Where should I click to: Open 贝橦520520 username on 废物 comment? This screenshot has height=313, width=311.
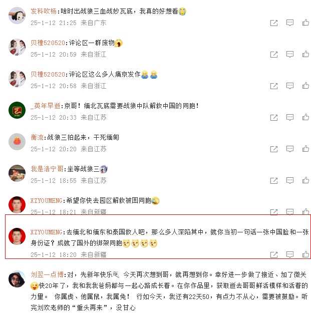pyautogui.click(x=48, y=43)
